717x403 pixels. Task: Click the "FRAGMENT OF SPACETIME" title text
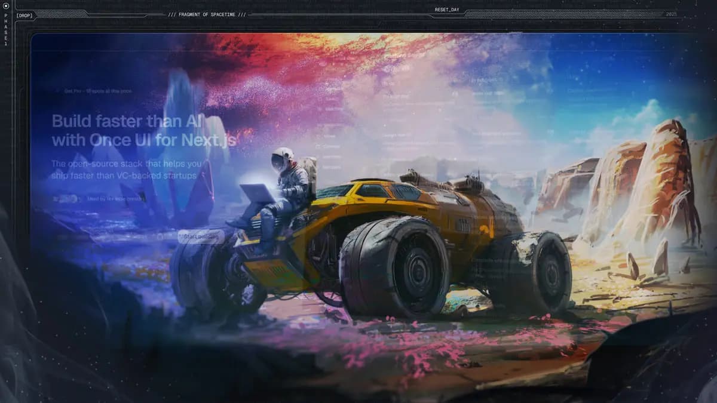pos(207,14)
